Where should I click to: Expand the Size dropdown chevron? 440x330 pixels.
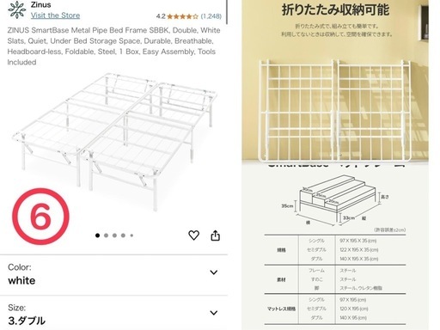pos(214,313)
